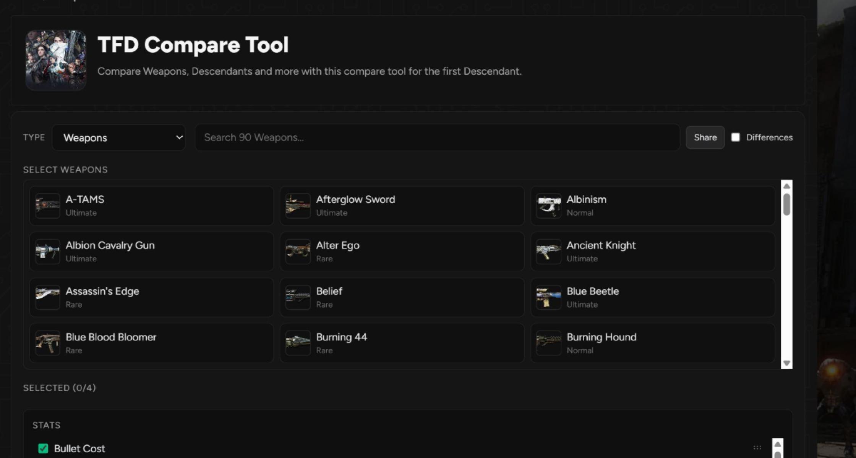The width and height of the screenshot is (856, 458).
Task: Click the Ancient Knight weapon icon
Action: click(549, 251)
